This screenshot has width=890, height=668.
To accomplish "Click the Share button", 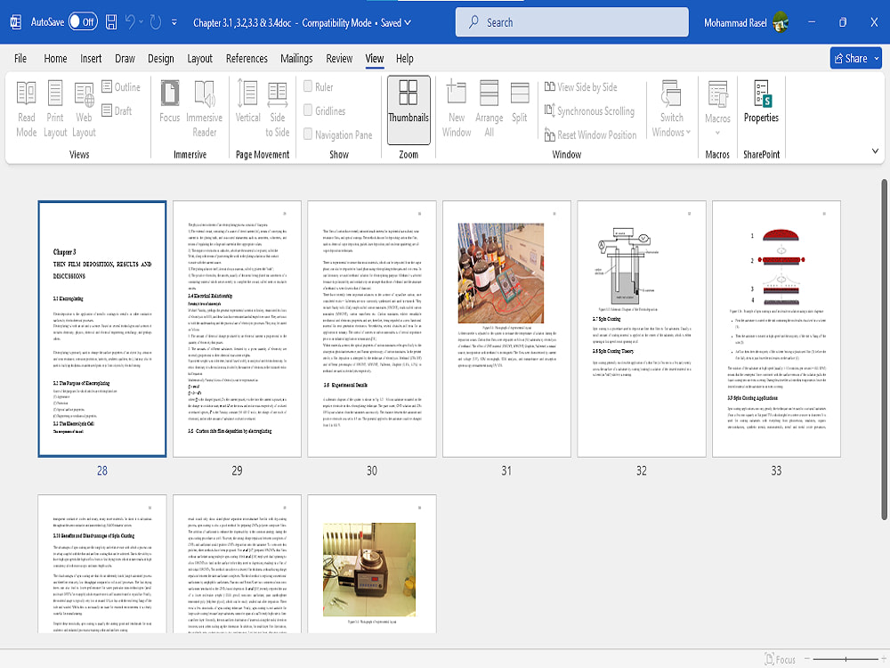I will (x=850, y=59).
